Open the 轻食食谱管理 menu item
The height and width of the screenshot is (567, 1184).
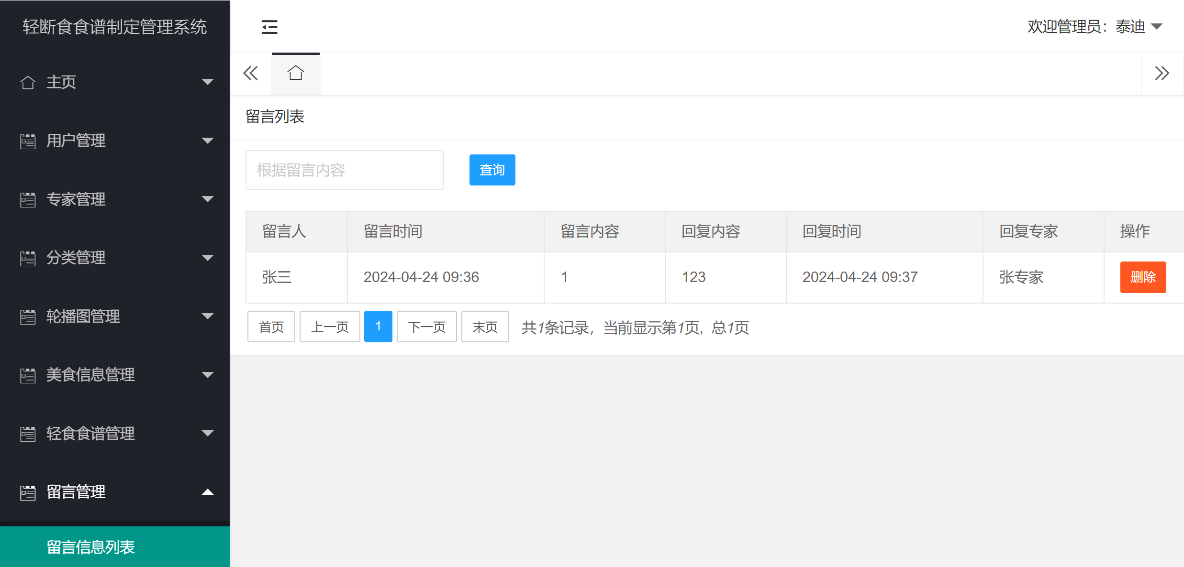(91, 433)
